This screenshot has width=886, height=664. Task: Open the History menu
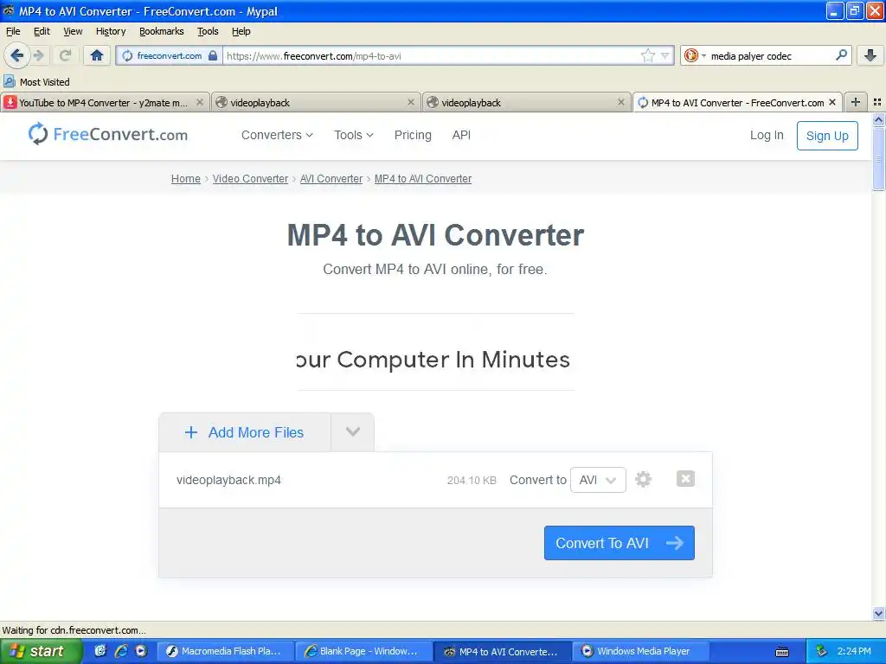pyautogui.click(x=111, y=31)
